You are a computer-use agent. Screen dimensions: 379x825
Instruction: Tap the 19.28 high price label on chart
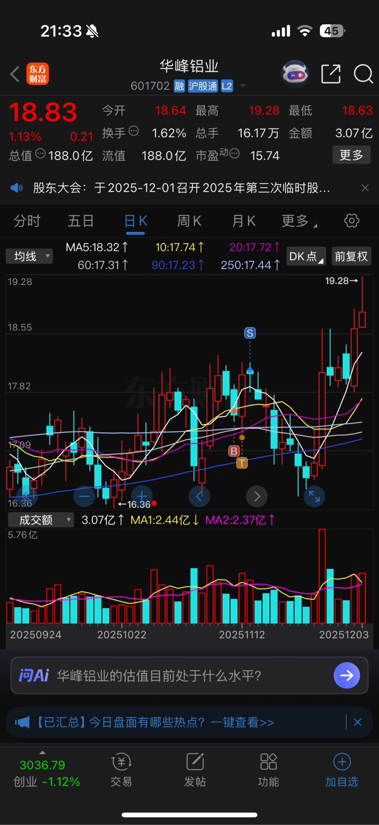point(341,281)
